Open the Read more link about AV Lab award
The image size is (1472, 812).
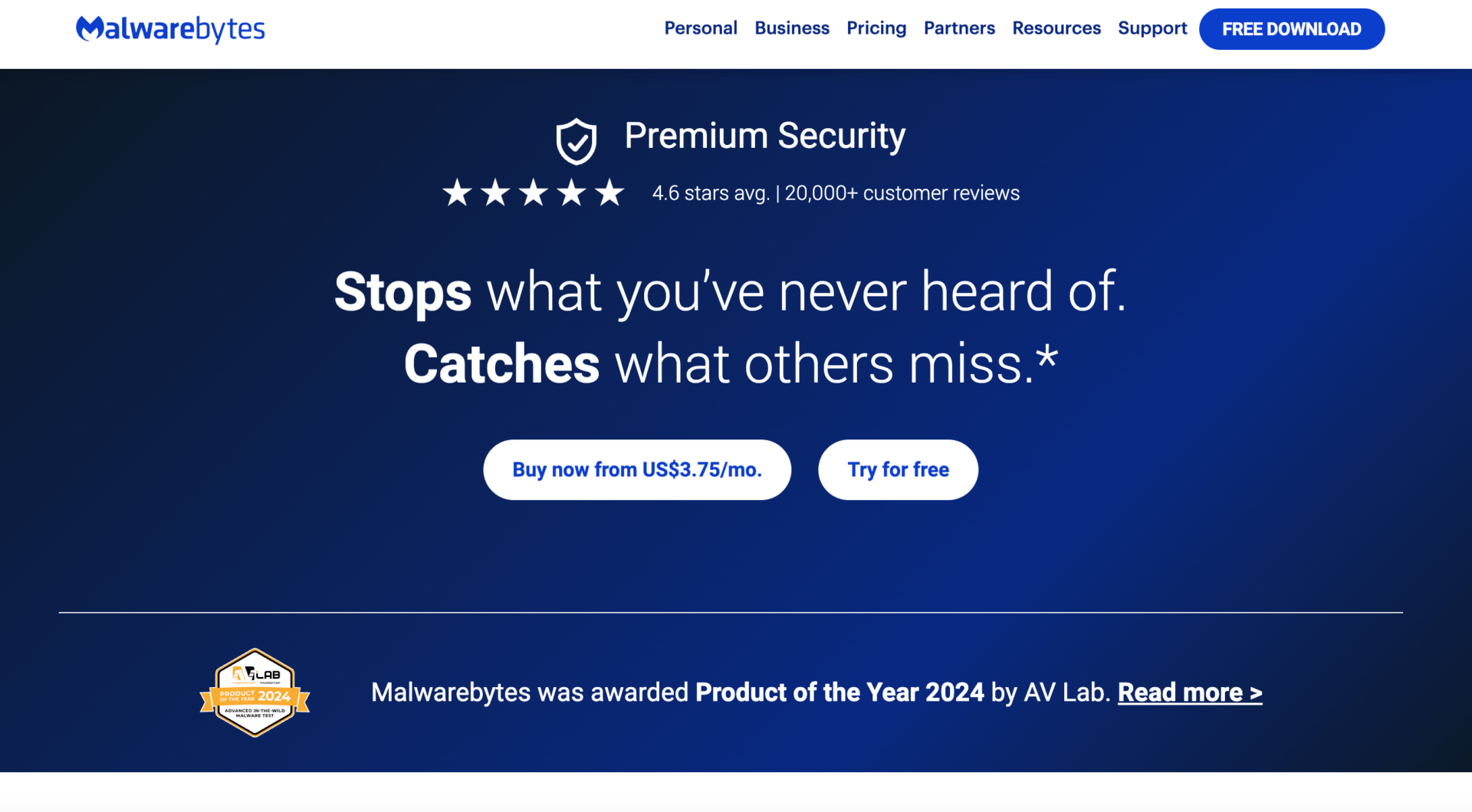point(1189,692)
